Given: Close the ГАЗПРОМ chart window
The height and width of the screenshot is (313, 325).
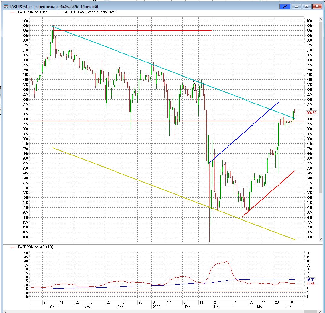Looking at the screenshot, I should pos(317,6).
